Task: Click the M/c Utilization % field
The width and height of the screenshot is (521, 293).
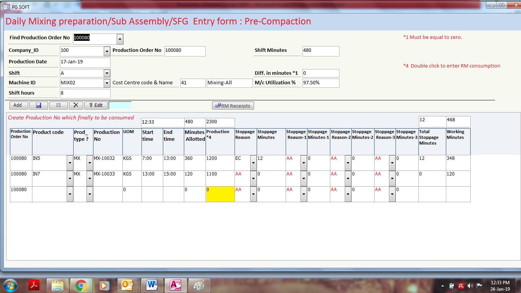Action: pyautogui.click(x=321, y=83)
